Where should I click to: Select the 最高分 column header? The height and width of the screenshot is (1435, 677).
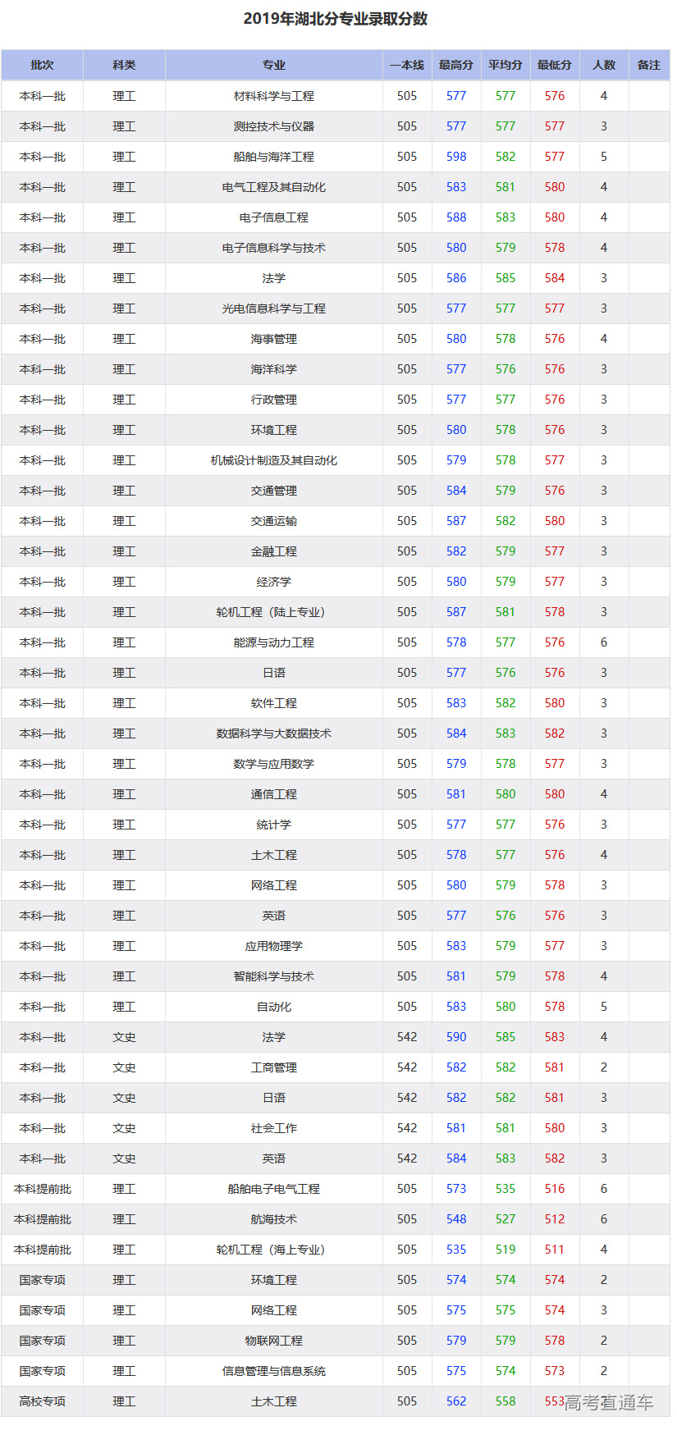tap(456, 65)
